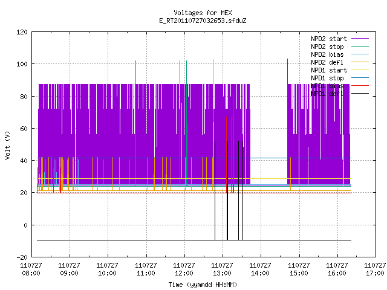Click the 'NPD2 defl' legend label

coord(327,62)
